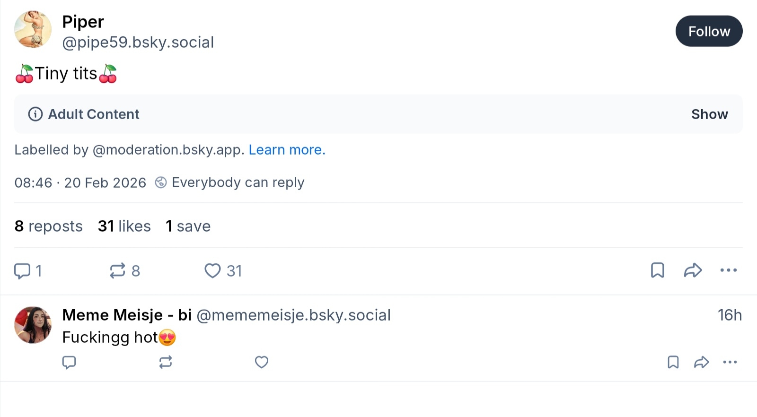
Task: Open Piper's profile avatar
Action: [33, 30]
